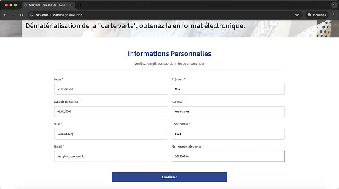Click the 'Email' field label

[x=58, y=146]
